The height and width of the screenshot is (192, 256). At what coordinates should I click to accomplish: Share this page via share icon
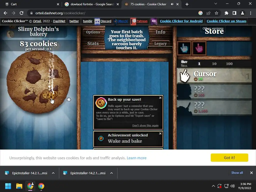click(208, 13)
